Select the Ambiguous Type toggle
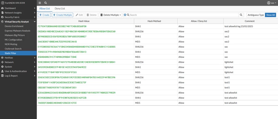Screen dimensions: 278x119 [256, 15]
